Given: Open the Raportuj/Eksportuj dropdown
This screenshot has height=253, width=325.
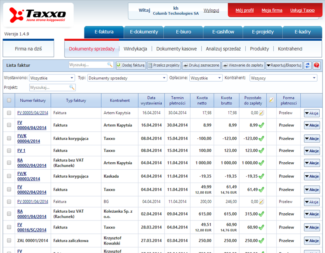Looking at the screenshot, I should pos(284,65).
